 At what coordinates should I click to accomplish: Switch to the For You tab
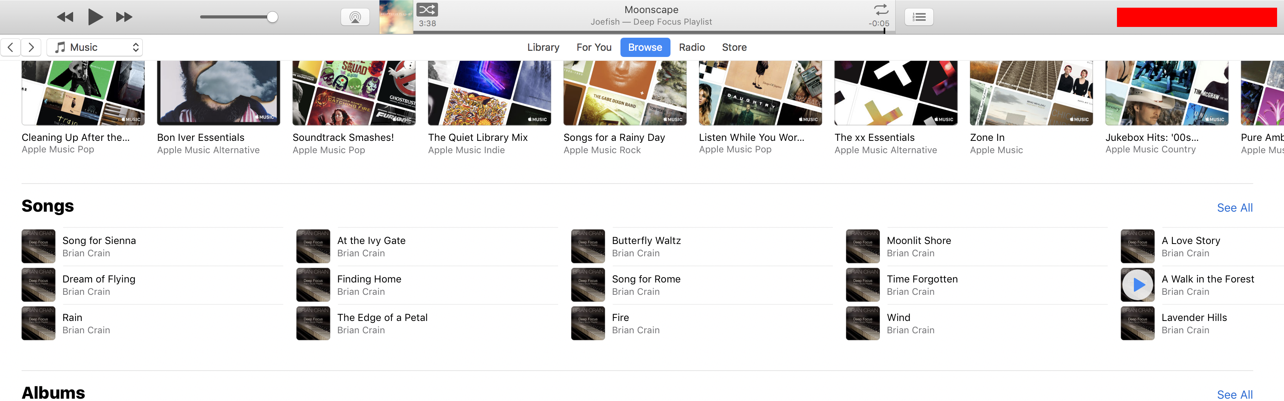coord(594,47)
